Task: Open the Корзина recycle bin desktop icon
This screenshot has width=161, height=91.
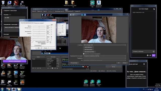Action: point(3,3)
